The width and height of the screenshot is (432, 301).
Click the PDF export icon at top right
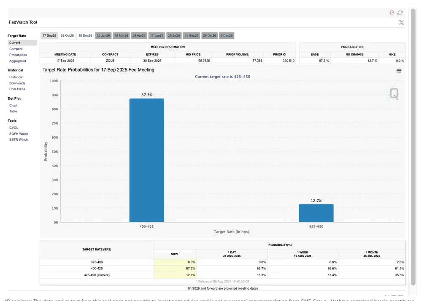[392, 13]
